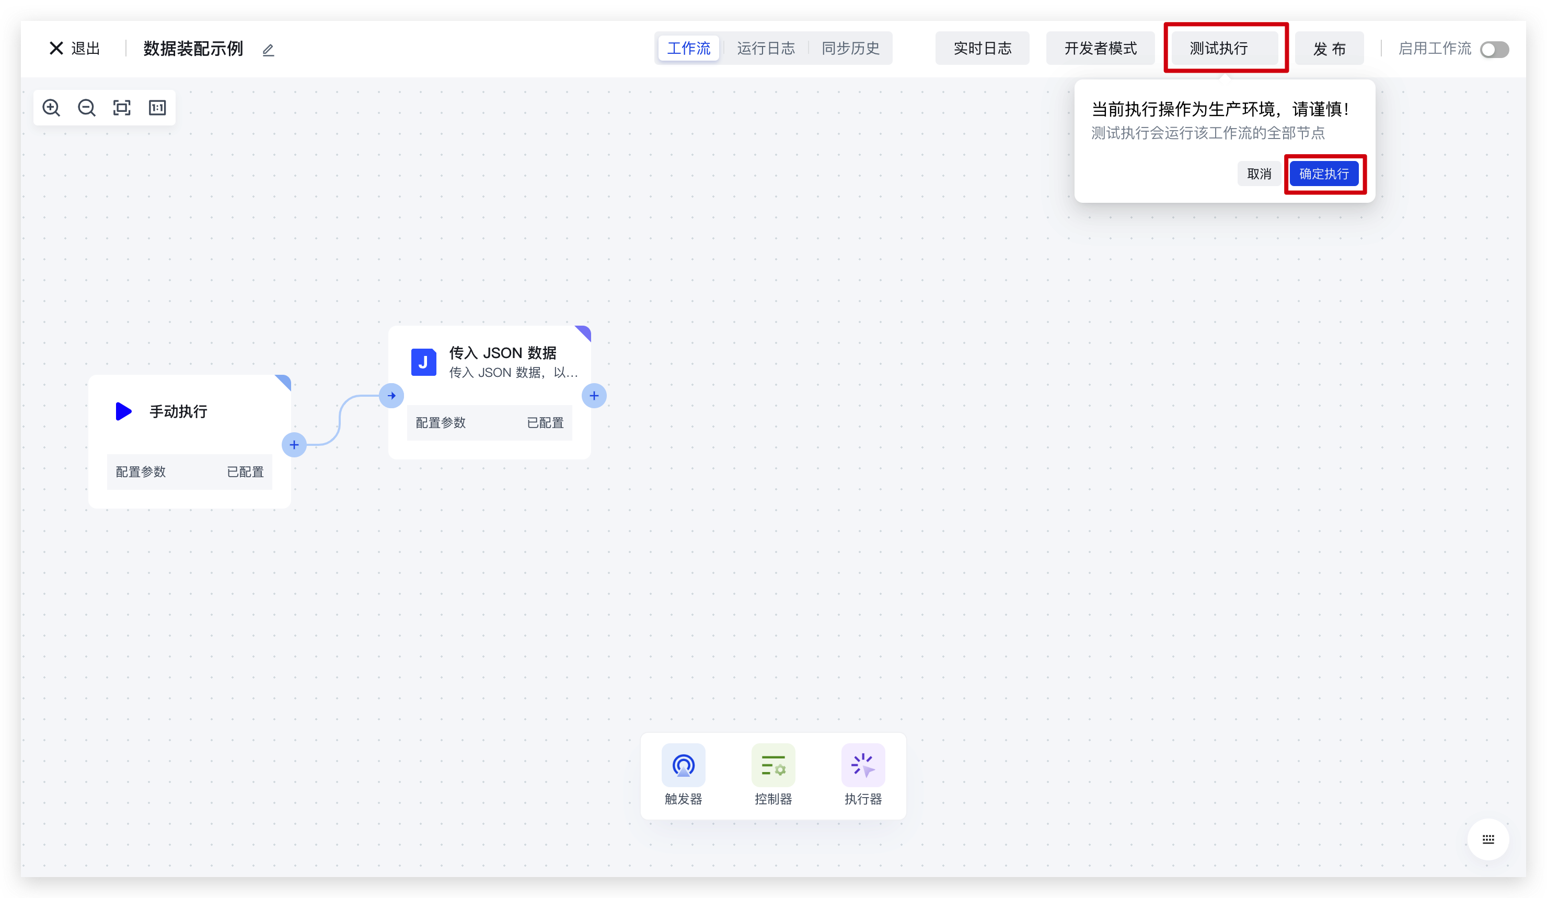Click the zoom in magnifier icon
1547x898 pixels.
tap(51, 108)
